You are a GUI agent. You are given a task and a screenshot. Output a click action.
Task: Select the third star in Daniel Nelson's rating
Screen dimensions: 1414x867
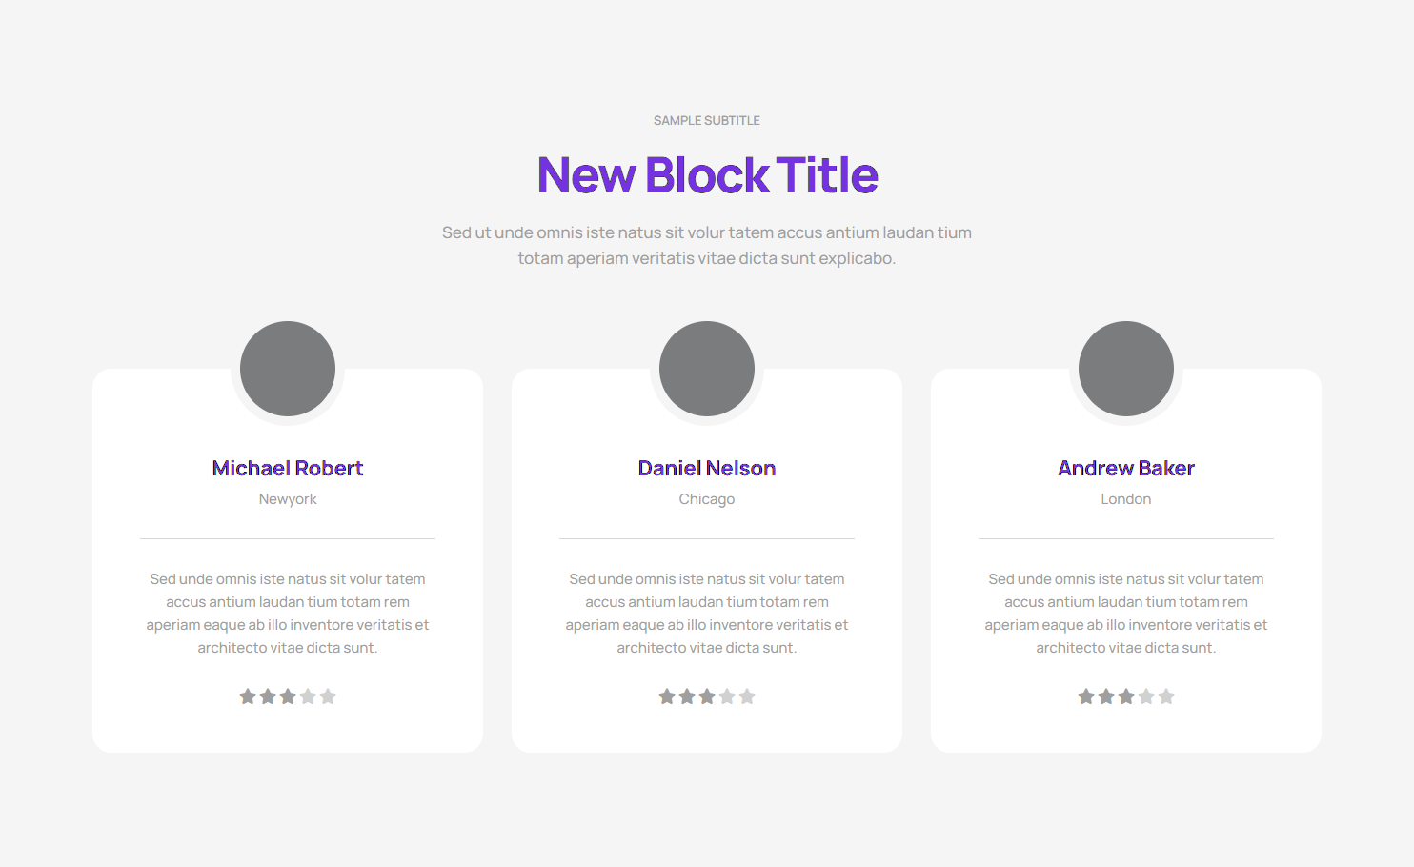pyautogui.click(x=707, y=696)
